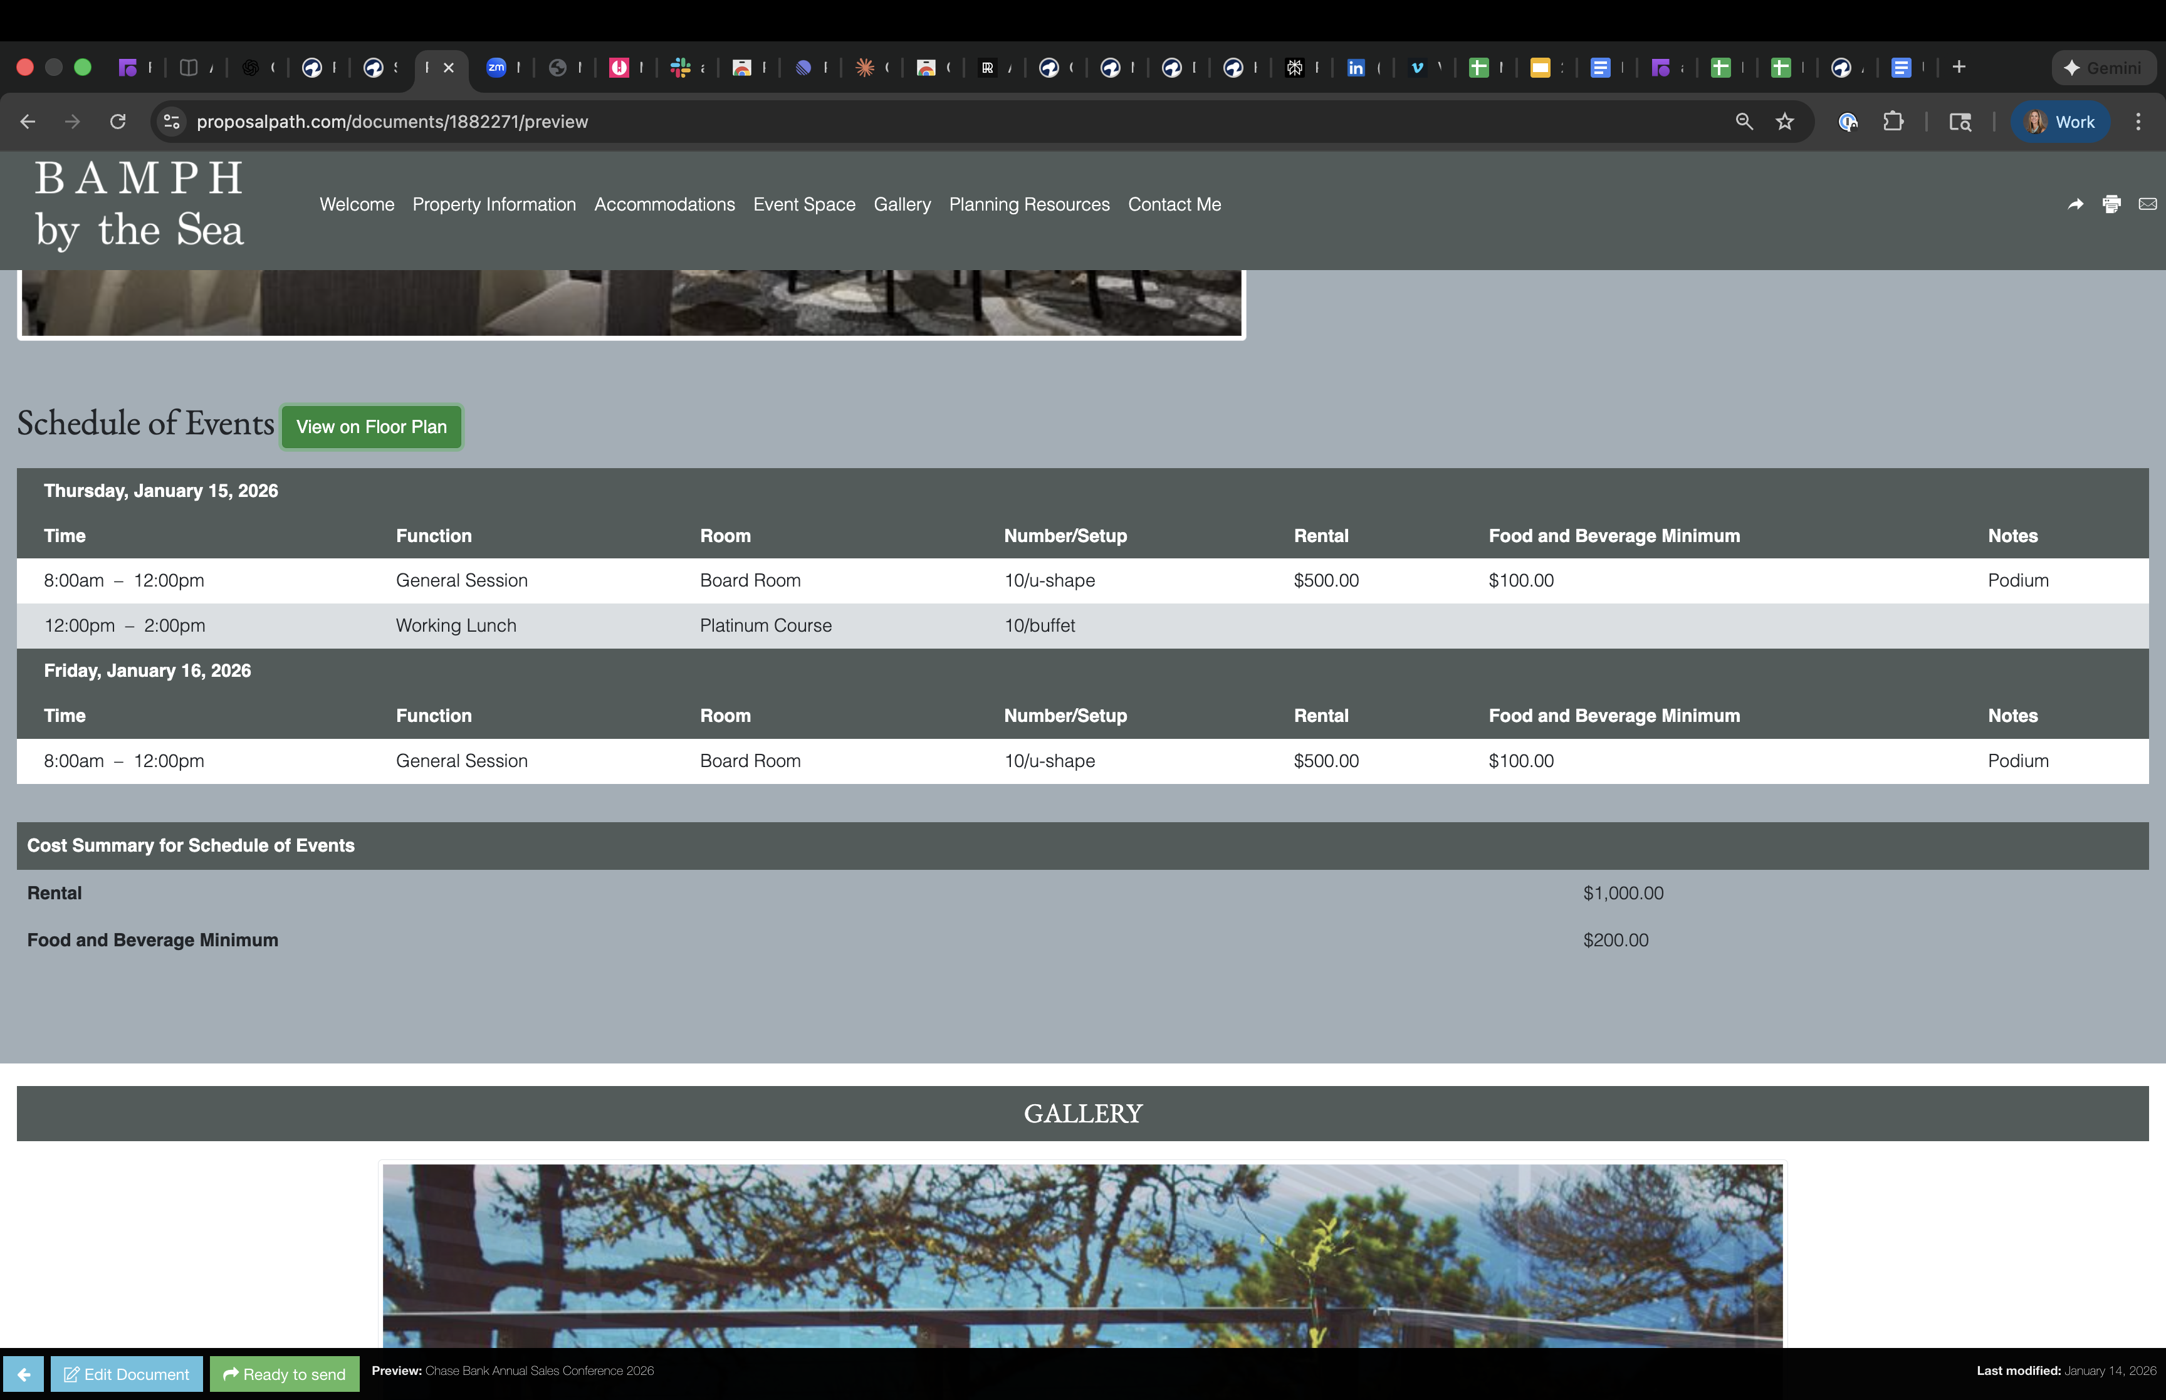
Task: Reload the page with the refresh icon
Action: coord(117,122)
